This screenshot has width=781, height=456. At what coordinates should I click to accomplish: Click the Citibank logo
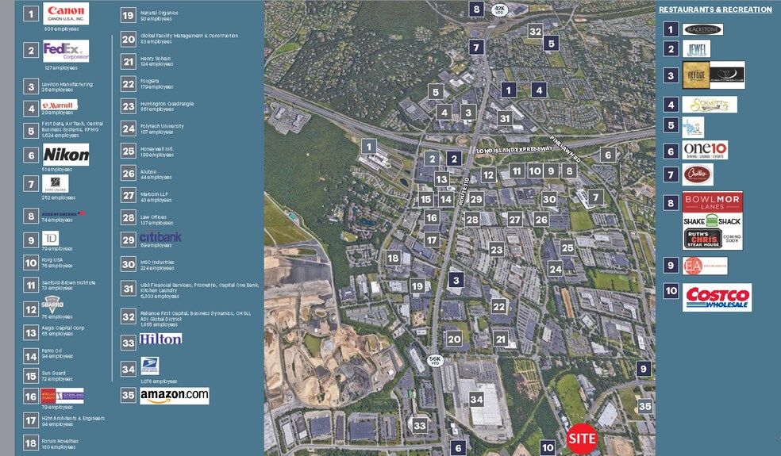tap(160, 236)
